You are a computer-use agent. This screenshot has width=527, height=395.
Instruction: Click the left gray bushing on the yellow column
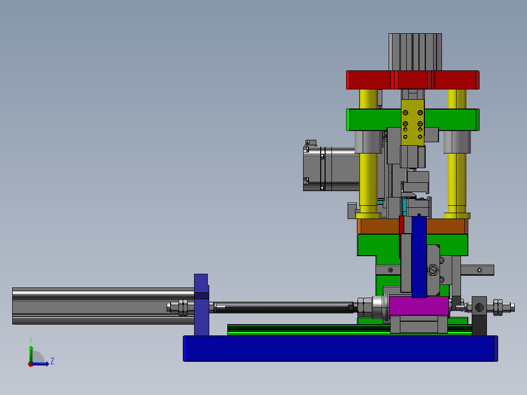click(x=366, y=142)
